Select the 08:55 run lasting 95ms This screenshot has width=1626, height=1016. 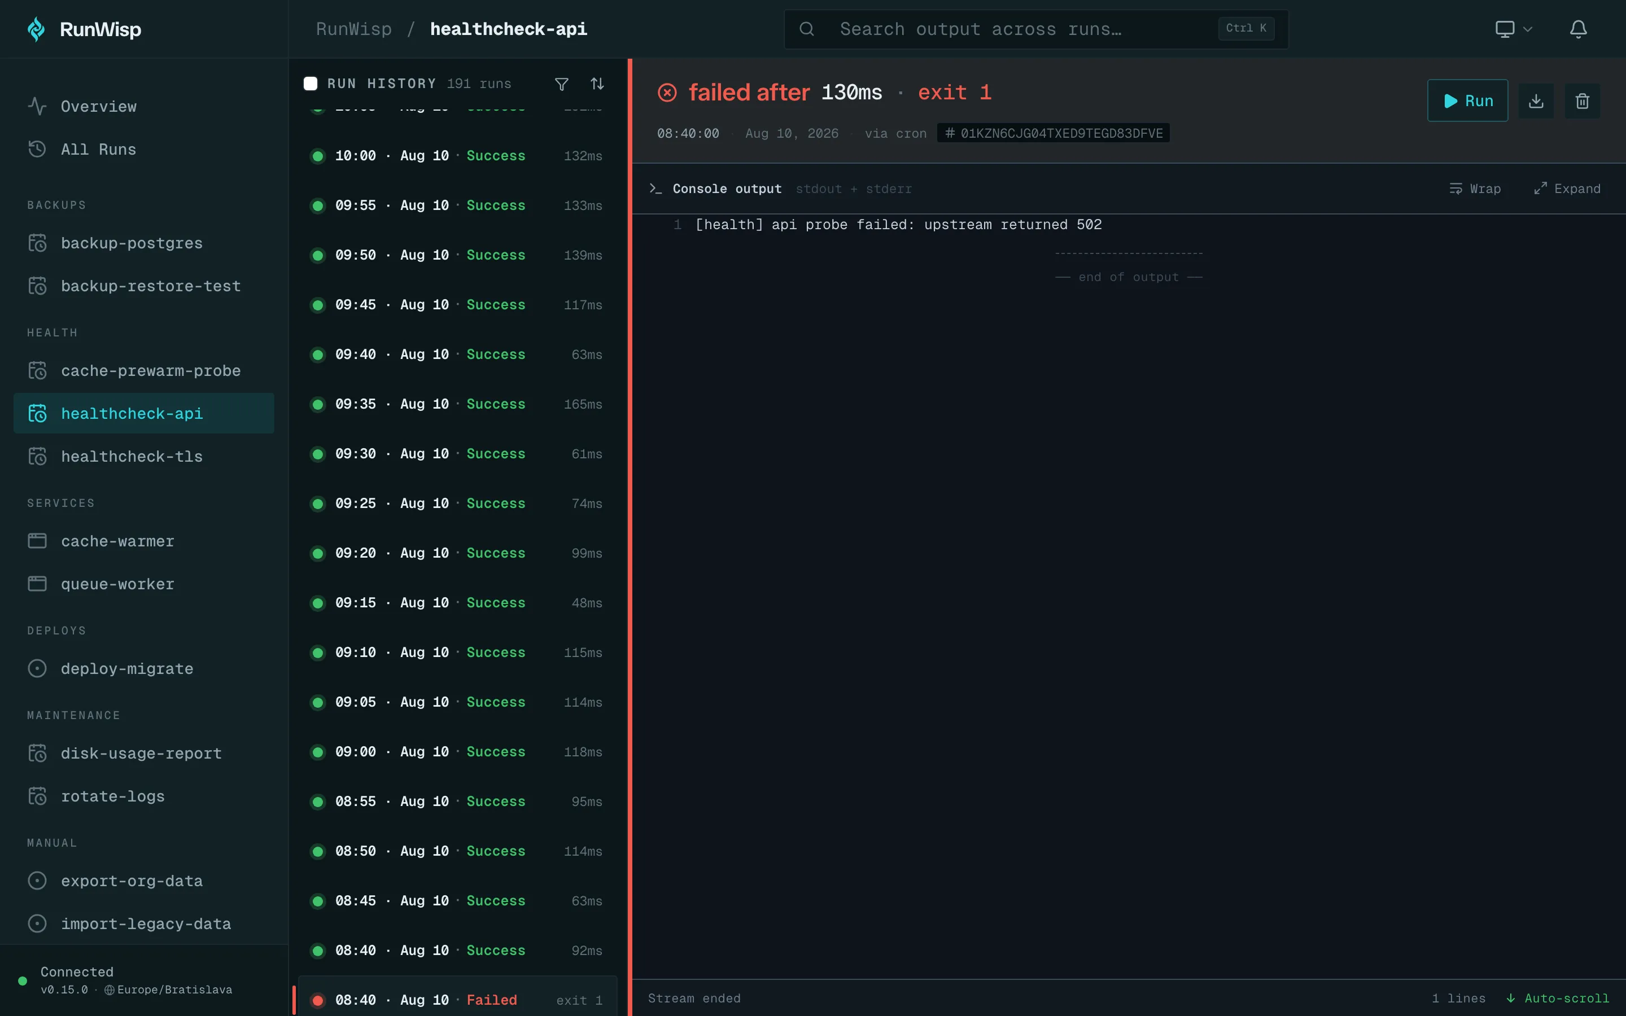(457, 802)
